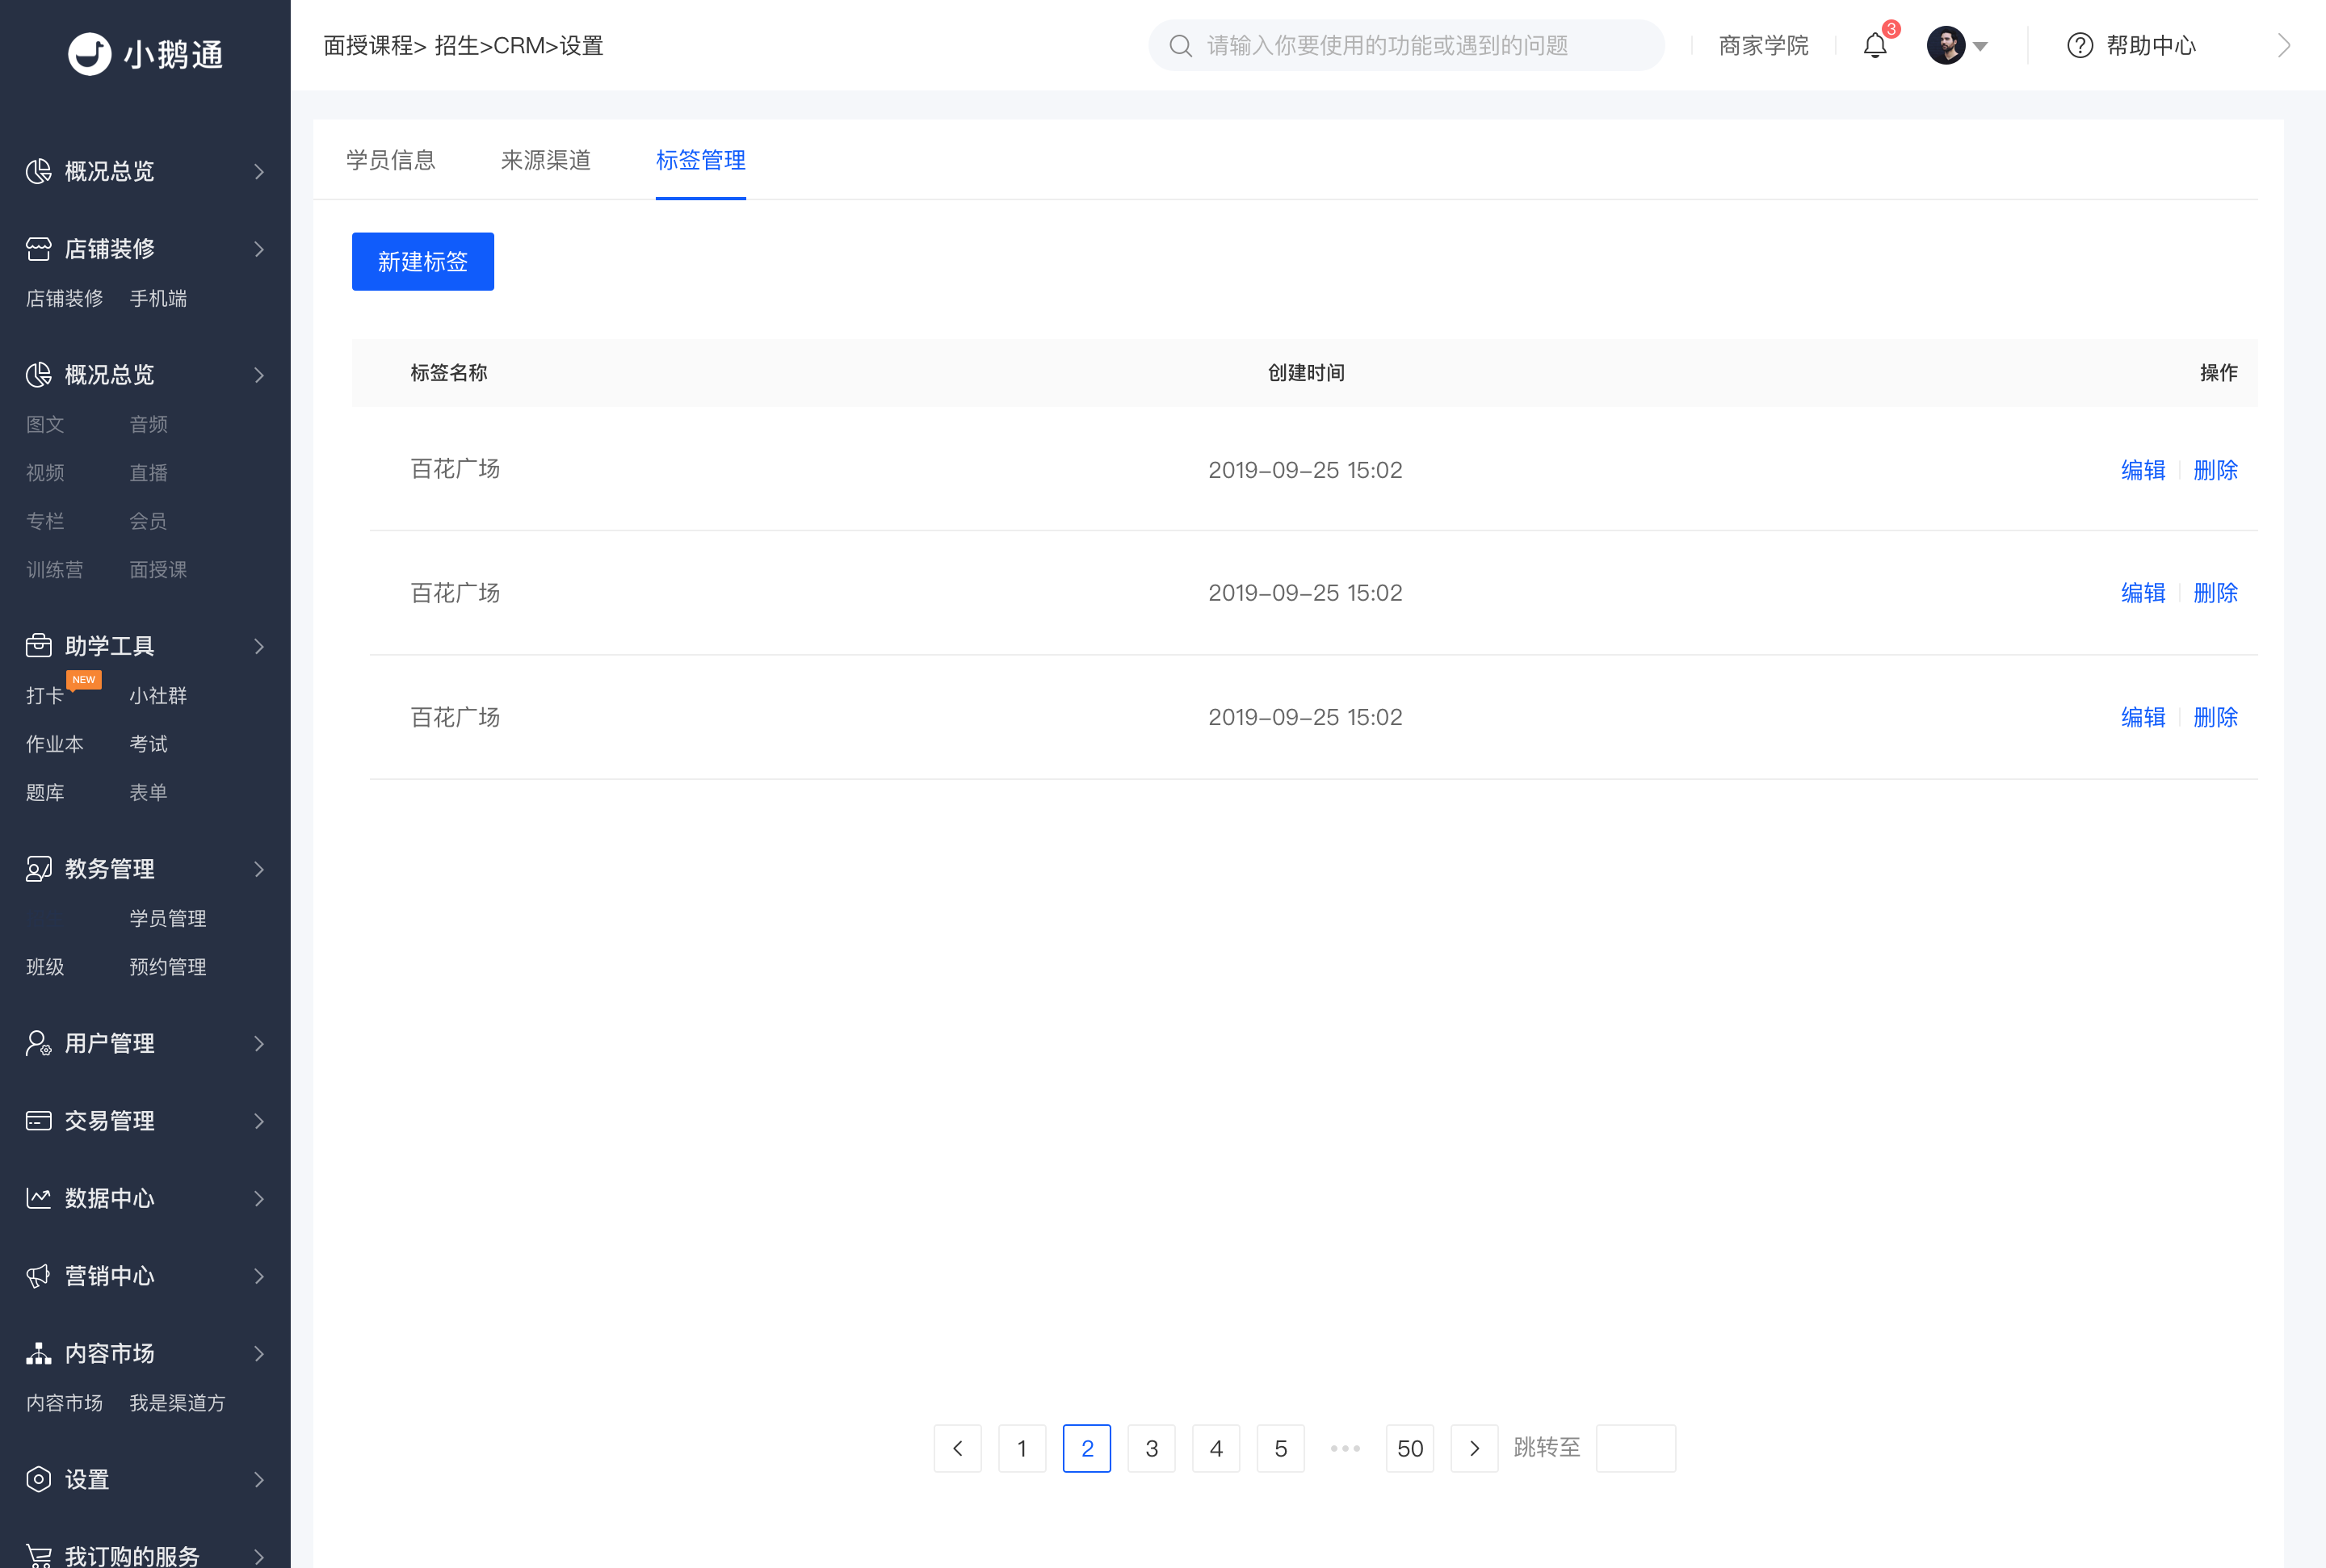Open 手机端 under 店铺装修
The width and height of the screenshot is (2326, 1568).
[158, 298]
